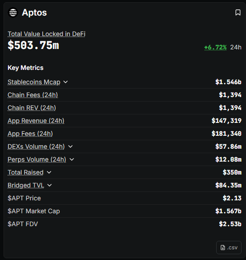Click the $147,319 app revenue value
This screenshot has height=260, width=246.
pyautogui.click(x=226, y=121)
